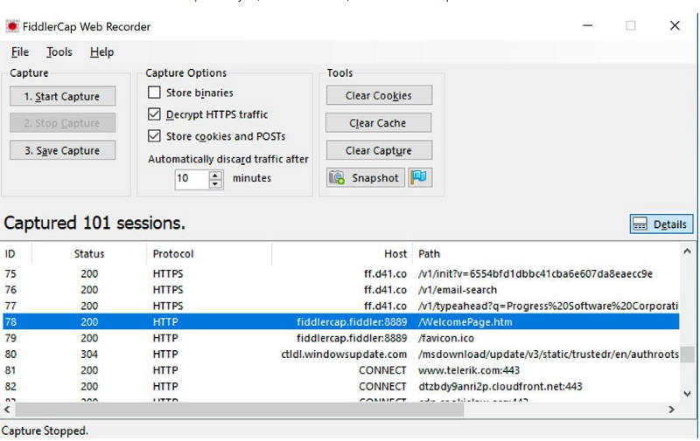Open the Details view
Image resolution: width=700 pixels, height=441 pixels.
tap(661, 224)
